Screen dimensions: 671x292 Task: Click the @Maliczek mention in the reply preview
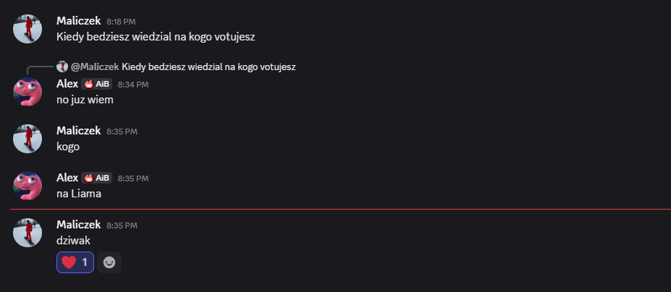point(94,66)
